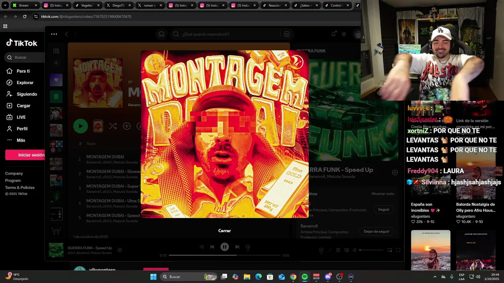Viewport: 504px width, 283px height.
Task: Open the Spotify queue view
Action: coord(338,250)
